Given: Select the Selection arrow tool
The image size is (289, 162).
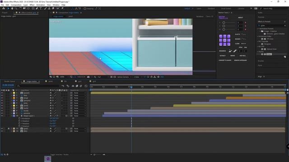Looking at the screenshot, I should click(8, 9).
